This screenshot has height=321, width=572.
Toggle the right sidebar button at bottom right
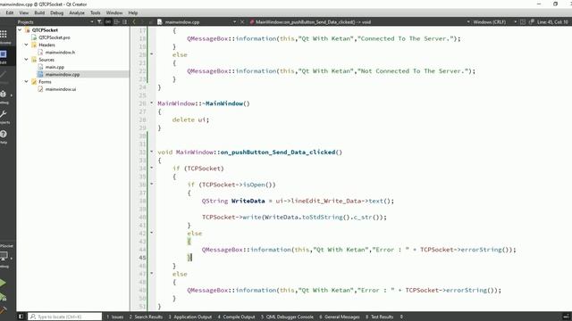pyautogui.click(x=566, y=317)
